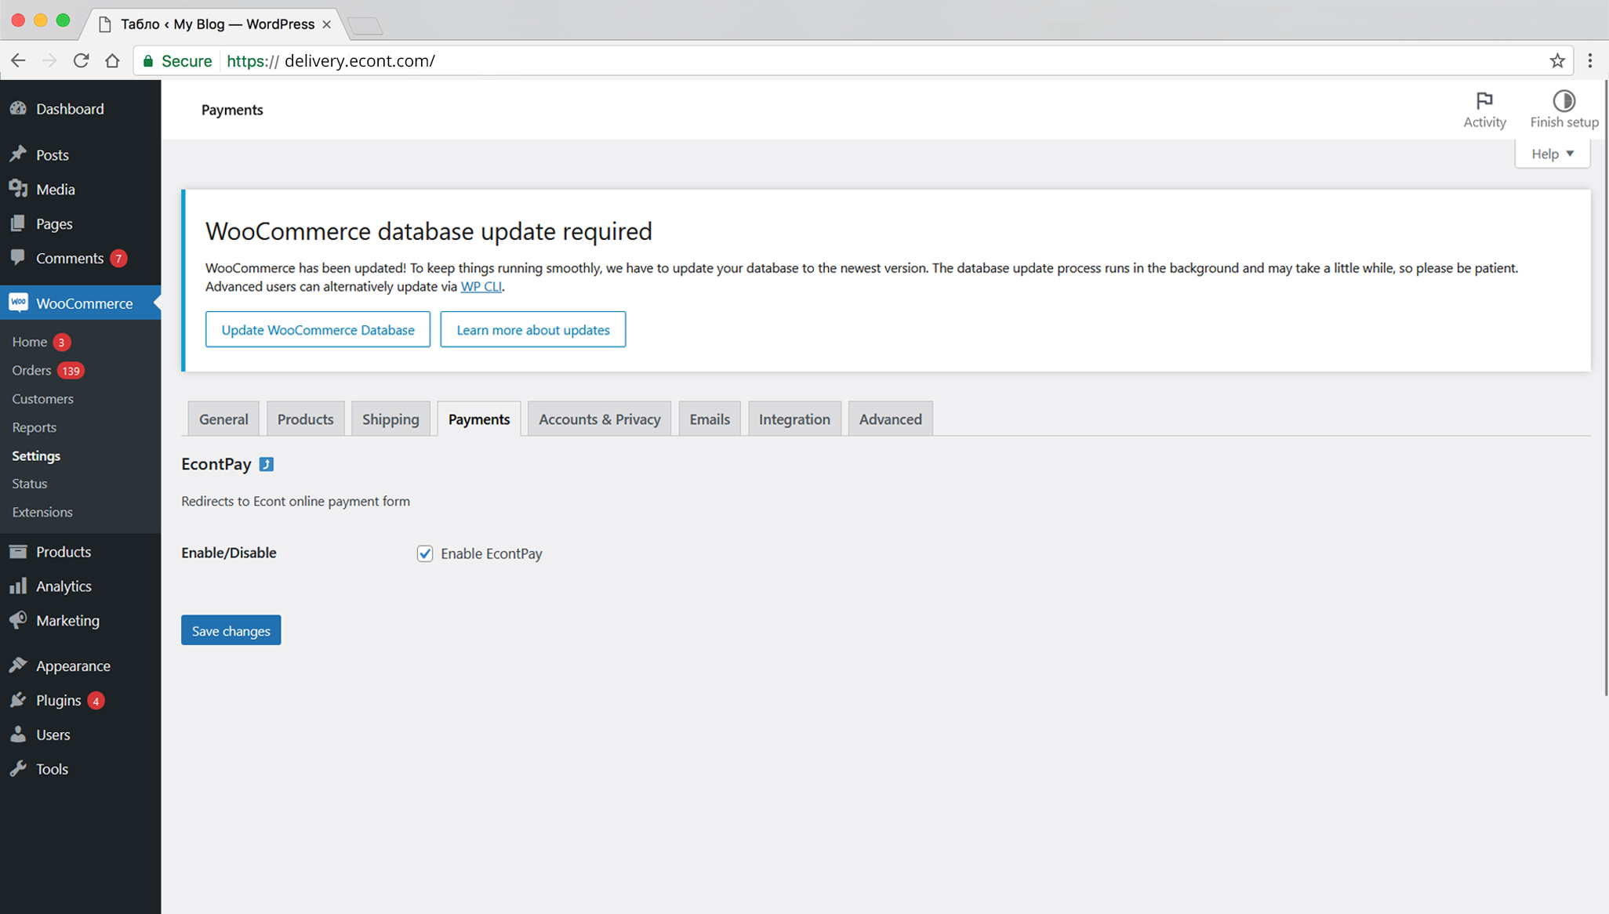Click the Dashboard gauge icon
This screenshot has height=914, width=1609.
18,108
